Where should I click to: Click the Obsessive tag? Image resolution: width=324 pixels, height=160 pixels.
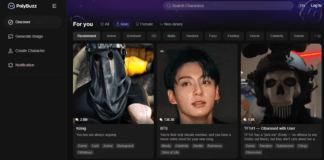pyautogui.click(x=253, y=153)
